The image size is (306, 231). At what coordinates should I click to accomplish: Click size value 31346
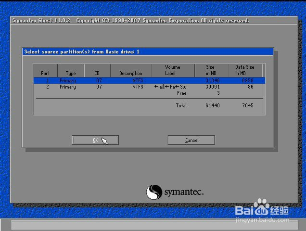(213, 80)
